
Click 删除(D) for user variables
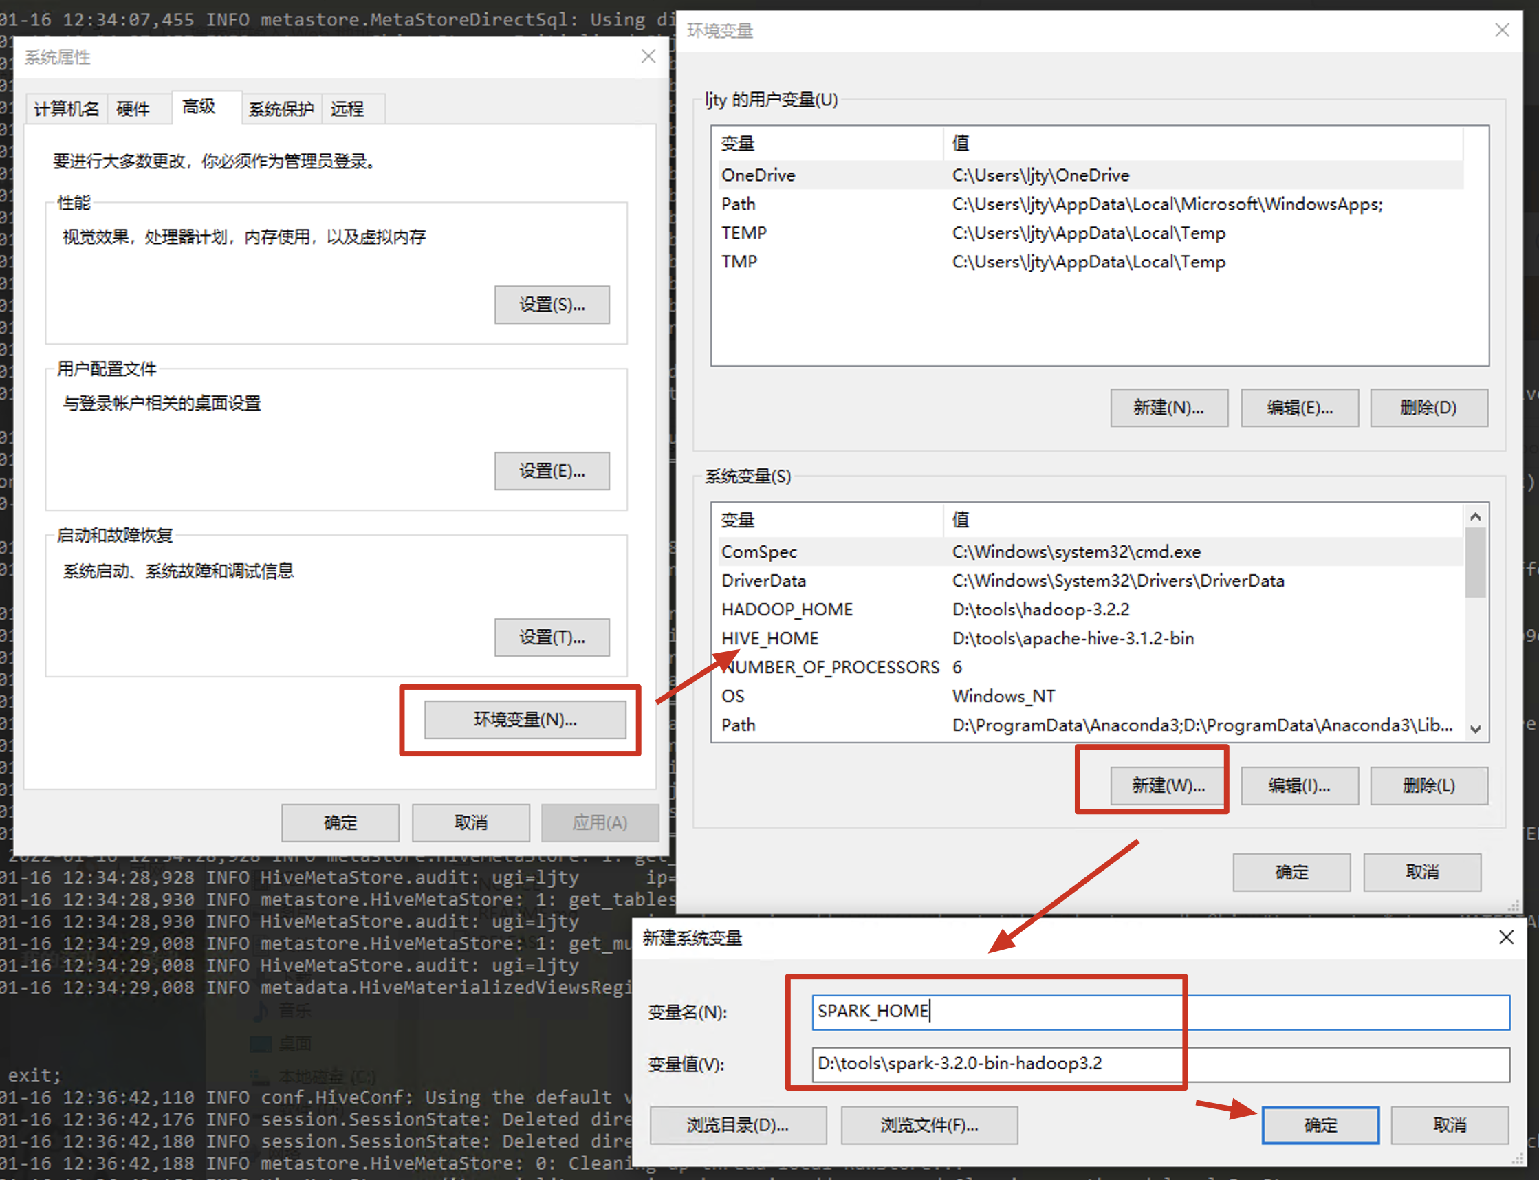pos(1430,408)
